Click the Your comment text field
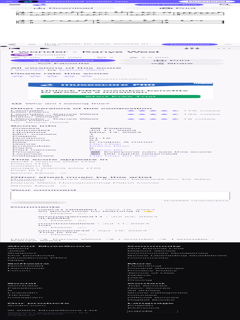The width and height of the screenshot is (240, 320). [120, 196]
